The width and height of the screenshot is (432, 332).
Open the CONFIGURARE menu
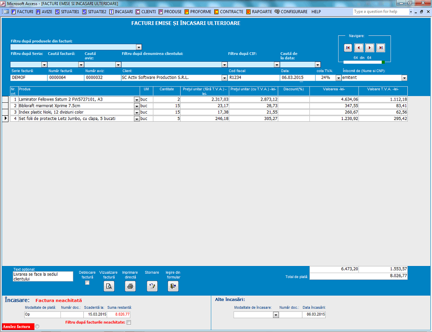pyautogui.click(x=291, y=12)
